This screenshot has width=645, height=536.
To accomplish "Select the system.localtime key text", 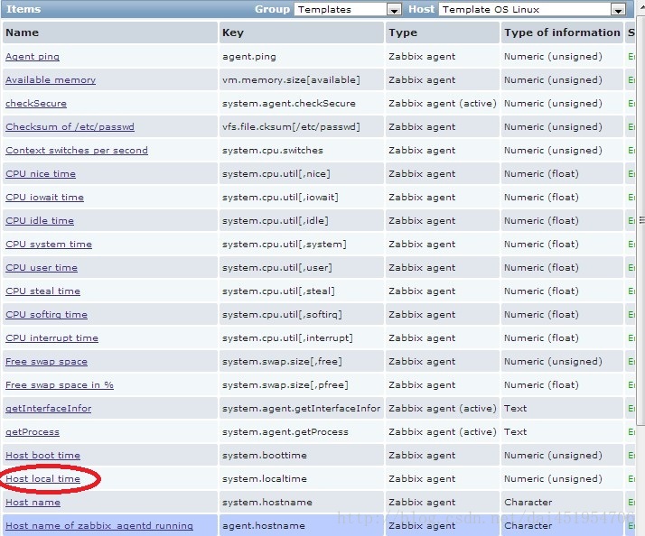I will [265, 478].
